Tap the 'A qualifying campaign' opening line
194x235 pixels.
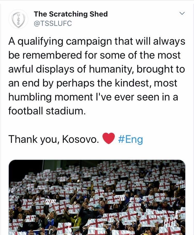(x=97, y=41)
